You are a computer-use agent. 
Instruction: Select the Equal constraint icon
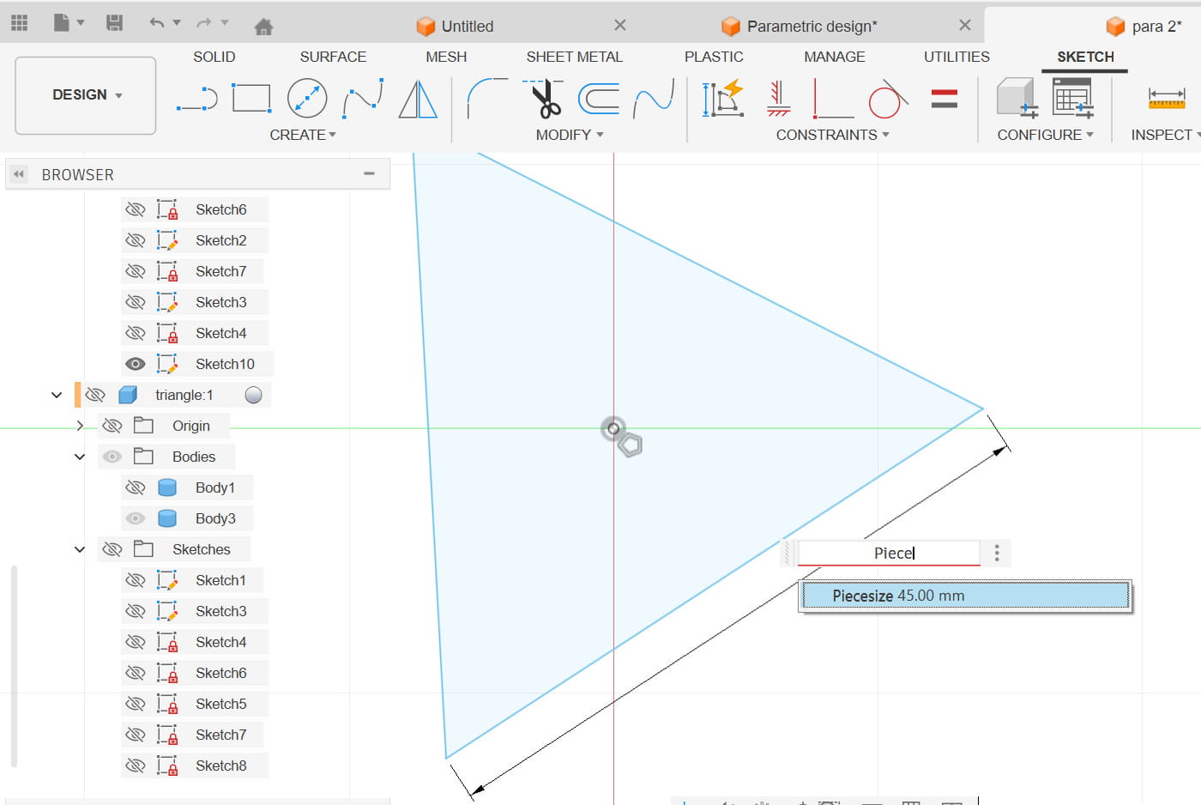tap(944, 99)
